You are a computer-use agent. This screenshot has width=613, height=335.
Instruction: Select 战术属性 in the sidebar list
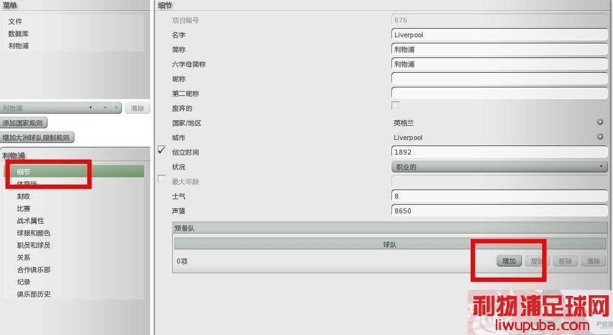pyautogui.click(x=31, y=221)
